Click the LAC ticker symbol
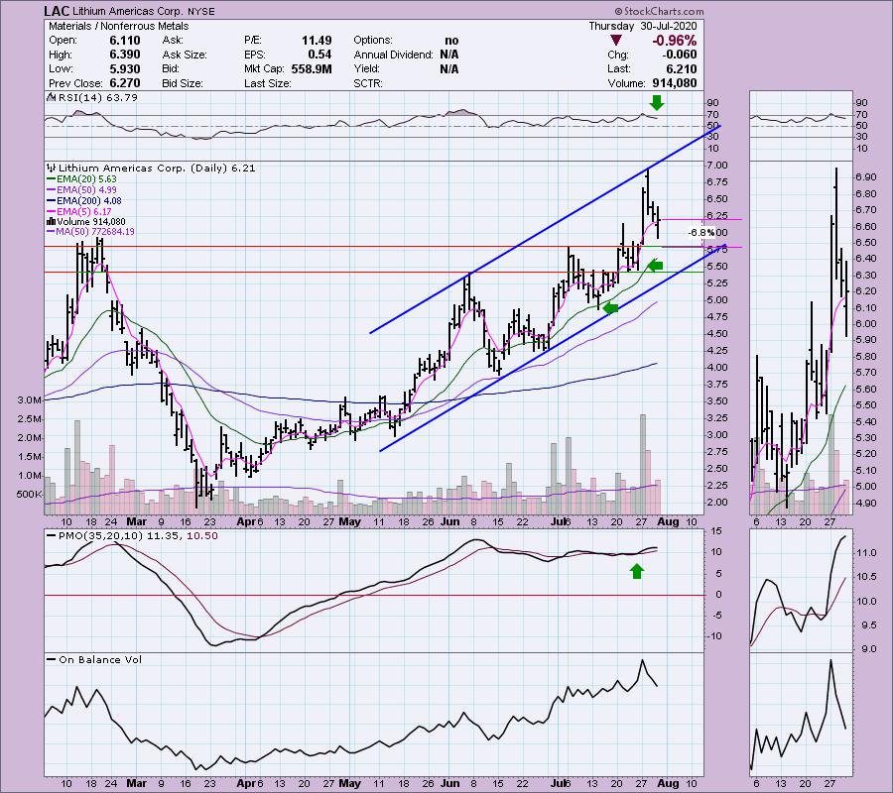Image resolution: width=893 pixels, height=793 pixels. pos(57,11)
